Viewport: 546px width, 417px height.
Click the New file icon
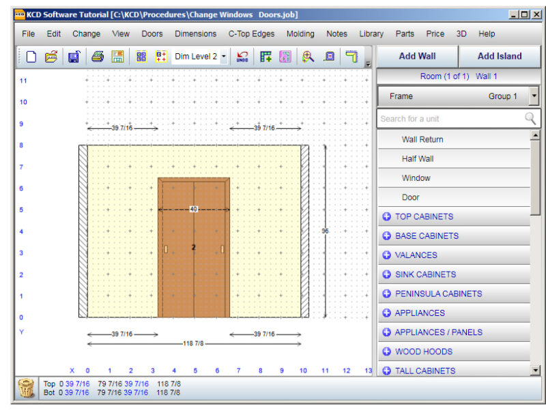[31, 57]
